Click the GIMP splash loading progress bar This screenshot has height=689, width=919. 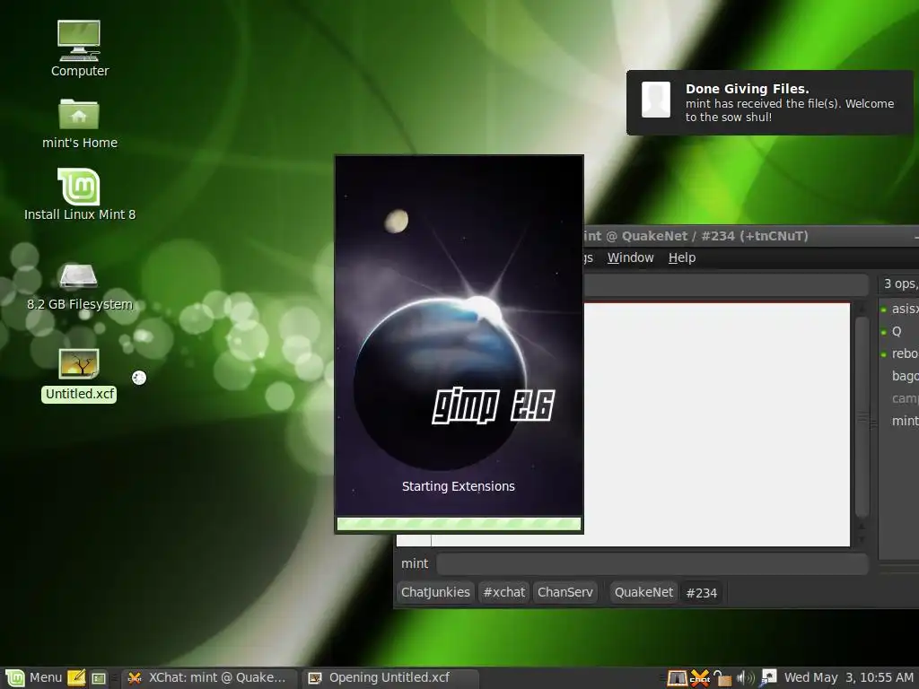coord(459,524)
